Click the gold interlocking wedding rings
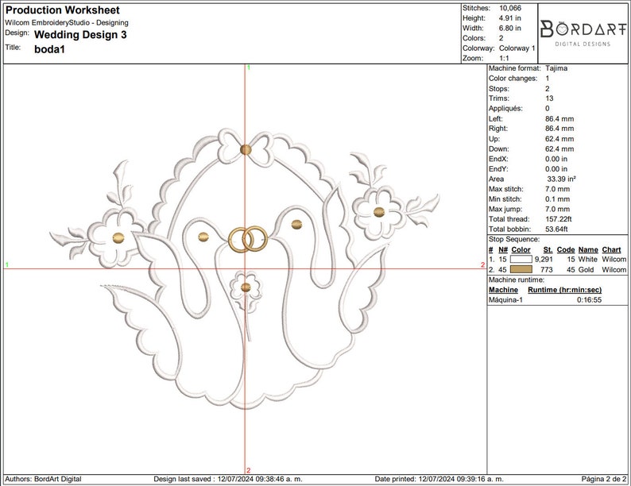Viewport: 631px width, 486px height. click(248, 239)
